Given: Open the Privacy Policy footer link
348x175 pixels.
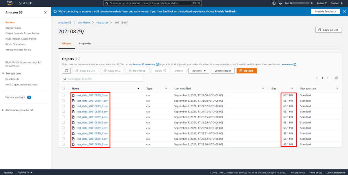Looking at the screenshot, I should [x=298, y=173].
